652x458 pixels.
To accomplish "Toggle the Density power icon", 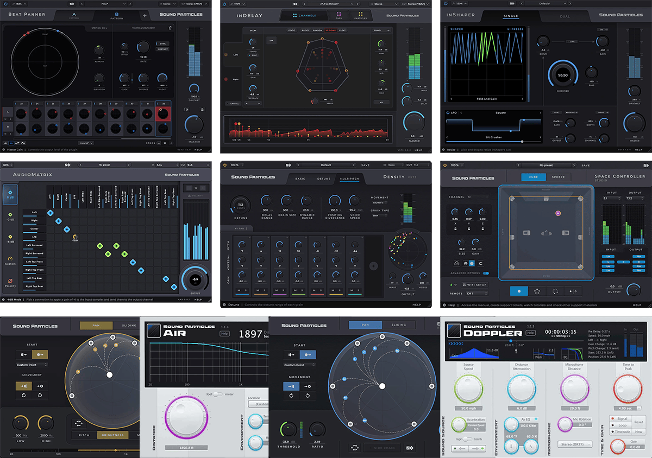I will pyautogui.click(x=225, y=165).
